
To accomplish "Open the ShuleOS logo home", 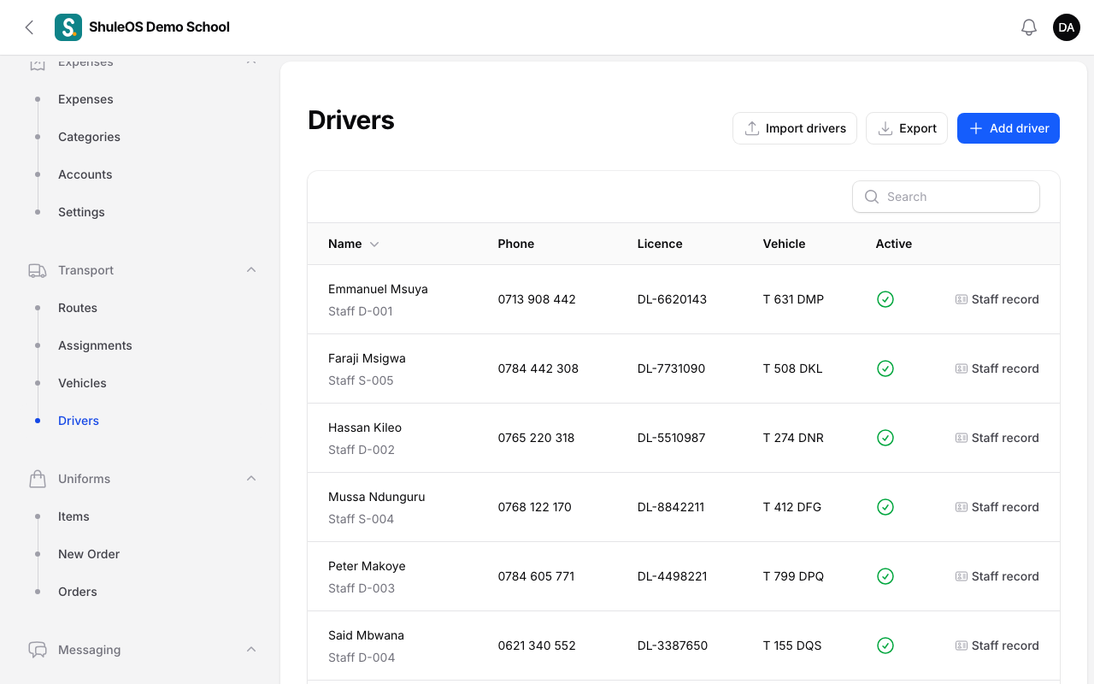I will point(68,27).
